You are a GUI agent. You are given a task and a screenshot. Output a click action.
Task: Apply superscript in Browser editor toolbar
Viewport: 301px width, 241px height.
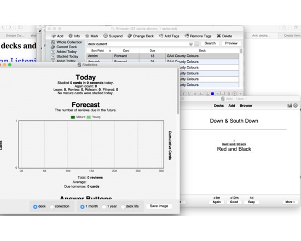click(x=195, y=94)
